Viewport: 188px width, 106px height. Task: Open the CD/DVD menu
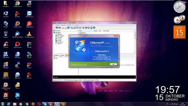point(69,25)
